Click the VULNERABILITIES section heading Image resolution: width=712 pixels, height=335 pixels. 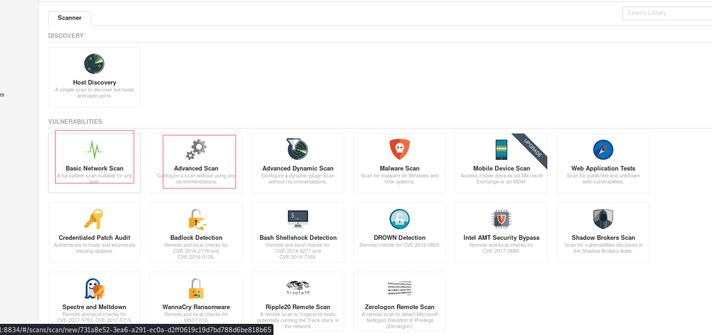[x=75, y=122]
